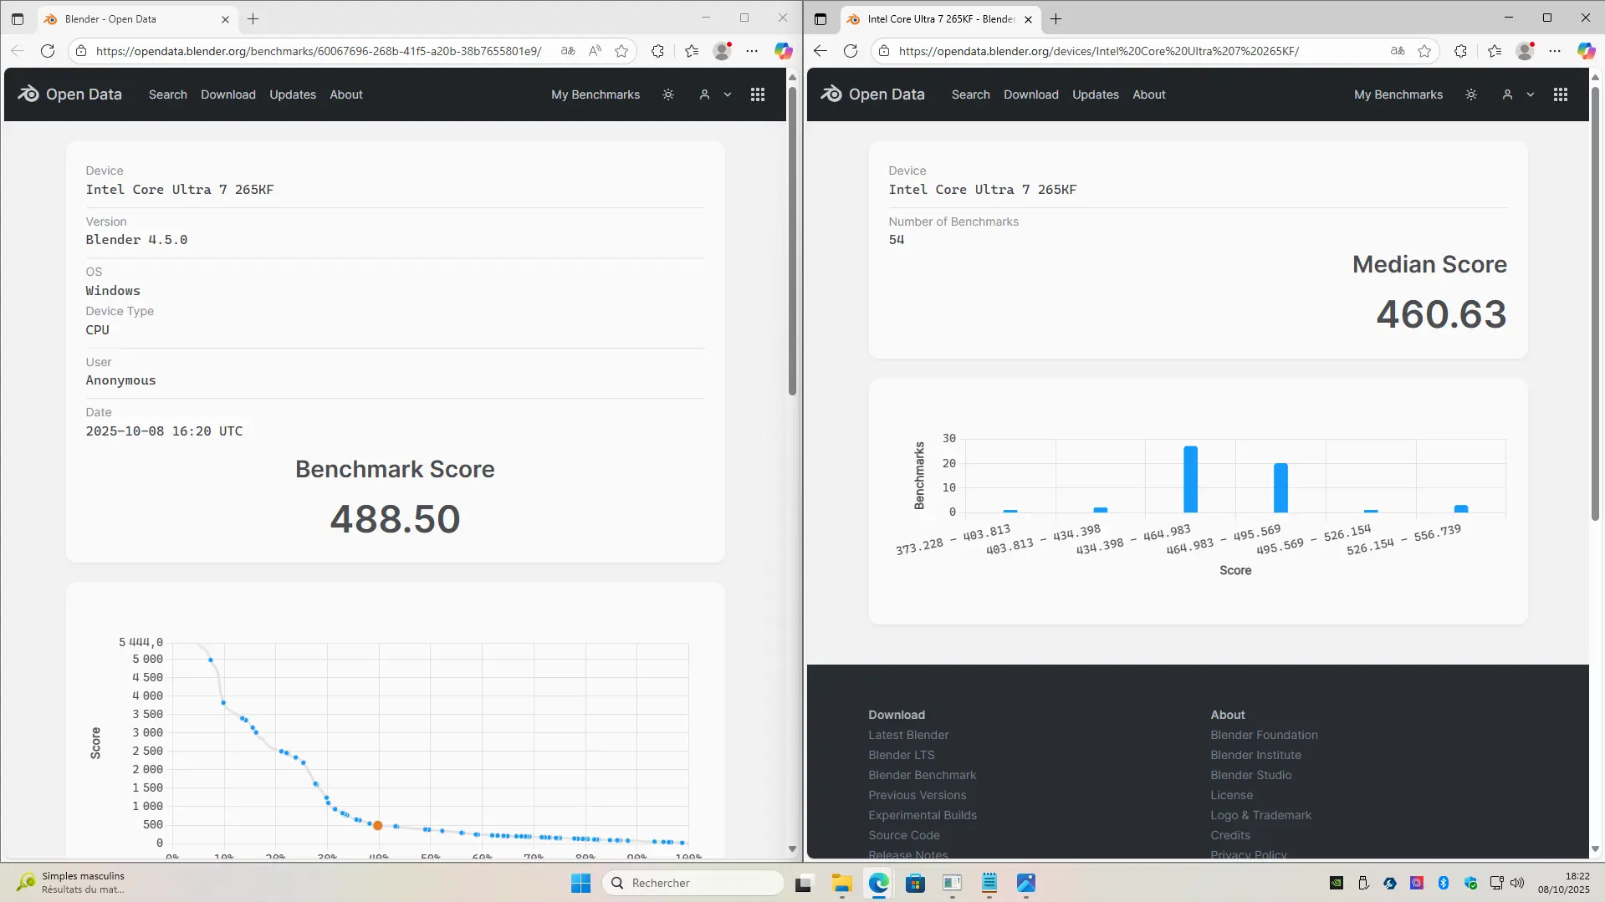Viewport: 1605px width, 902px height.
Task: Open My Benchmarks in left window
Action: pos(595,94)
